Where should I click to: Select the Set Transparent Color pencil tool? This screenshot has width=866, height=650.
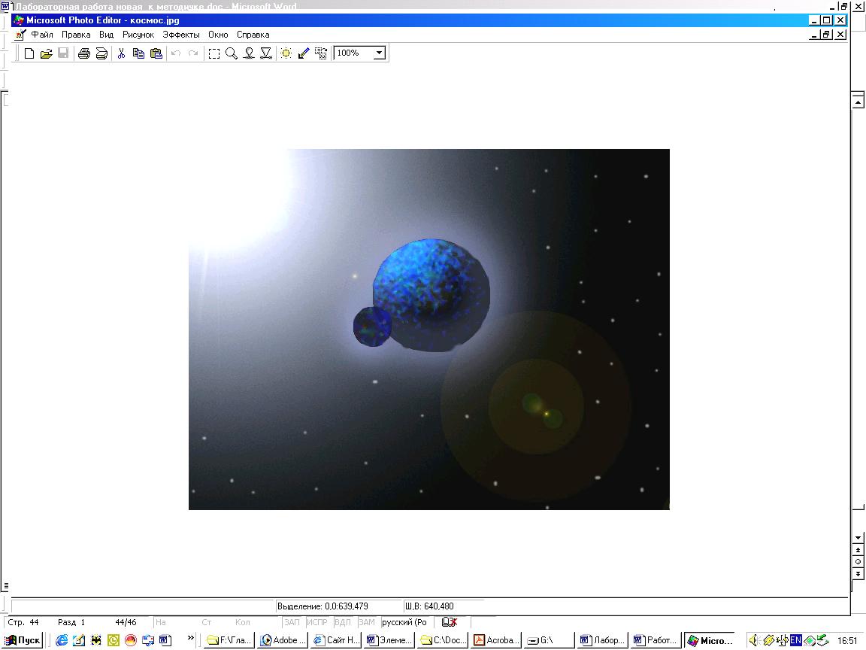[304, 53]
